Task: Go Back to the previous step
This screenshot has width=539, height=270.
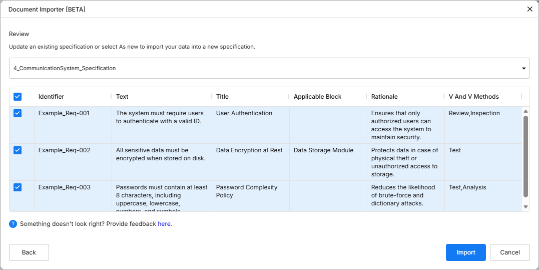Action: [x=29, y=252]
